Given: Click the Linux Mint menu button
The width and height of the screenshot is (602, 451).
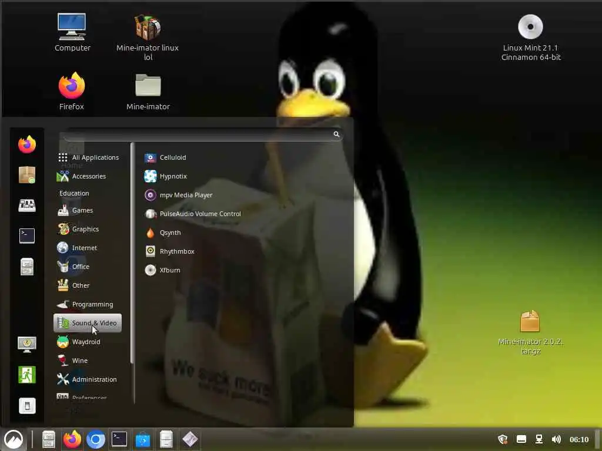Looking at the screenshot, I should 14,439.
